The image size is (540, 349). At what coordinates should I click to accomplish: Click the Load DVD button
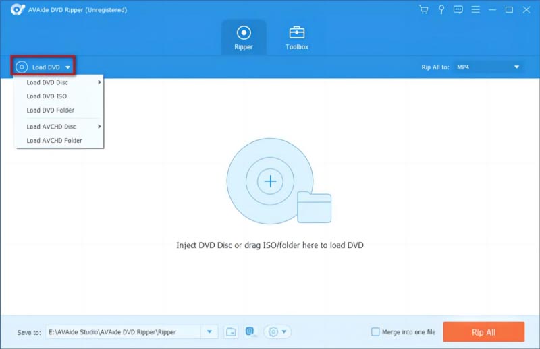(x=43, y=67)
